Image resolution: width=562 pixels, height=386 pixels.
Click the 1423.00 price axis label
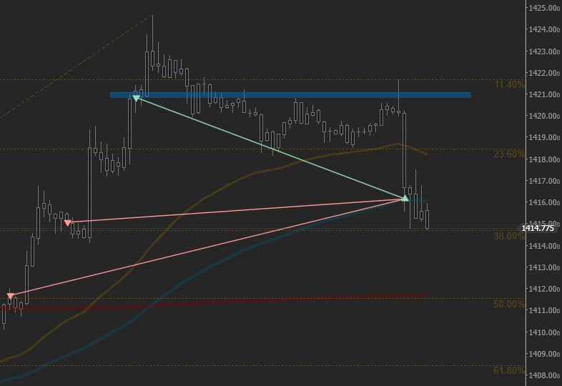pyautogui.click(x=544, y=51)
